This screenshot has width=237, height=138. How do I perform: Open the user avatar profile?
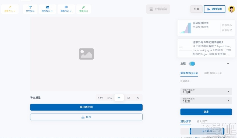(x=232, y=9)
